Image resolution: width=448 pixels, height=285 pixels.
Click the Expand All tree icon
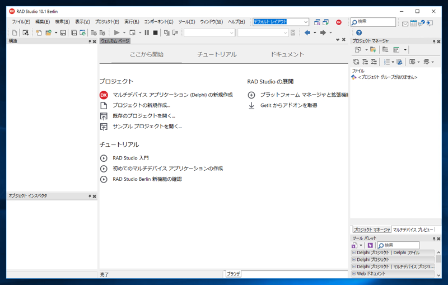coord(365,62)
